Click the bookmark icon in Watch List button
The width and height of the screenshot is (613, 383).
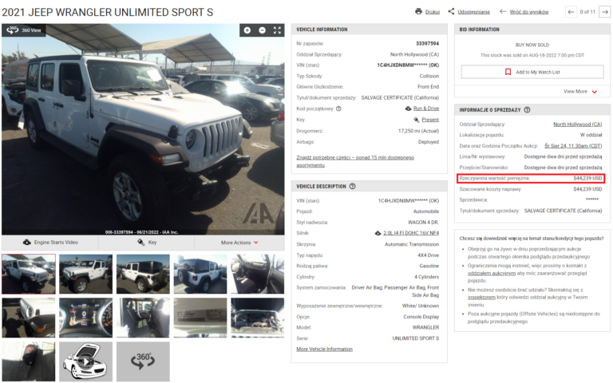pyautogui.click(x=508, y=72)
